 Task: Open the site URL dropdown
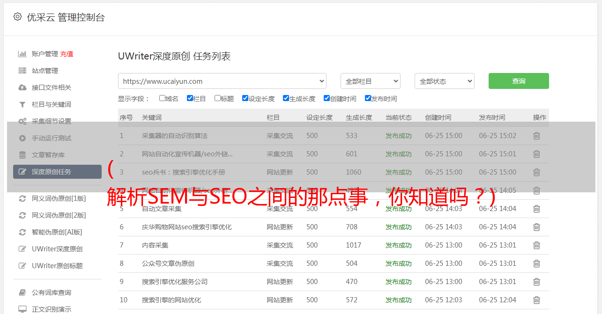click(x=222, y=81)
